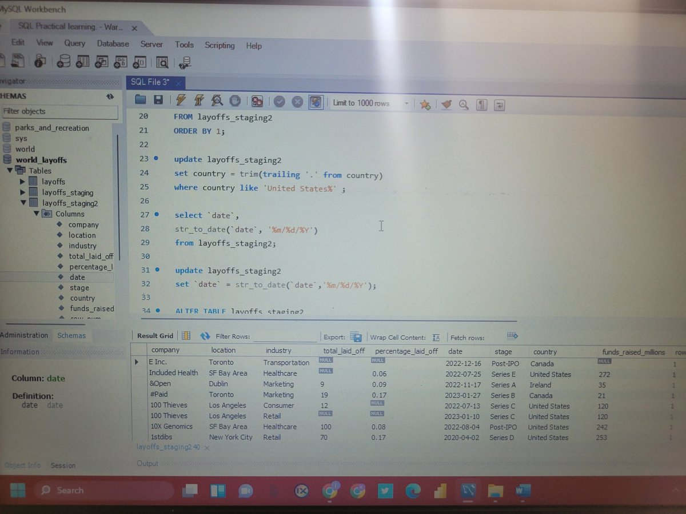Open the Edit menu
This screenshot has height=514, width=686.
(x=18, y=42)
